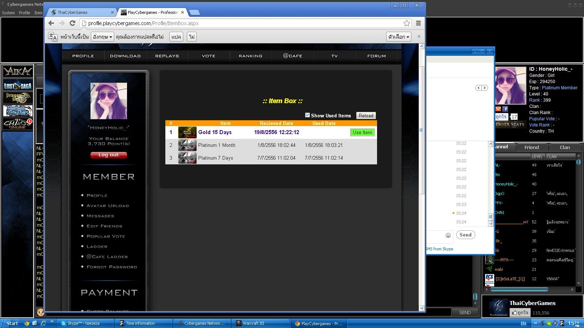Switch to Warcraft III in the taskbar
584x328 pixels.
click(x=261, y=323)
